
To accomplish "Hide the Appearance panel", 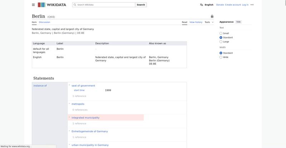I will 238,22.
